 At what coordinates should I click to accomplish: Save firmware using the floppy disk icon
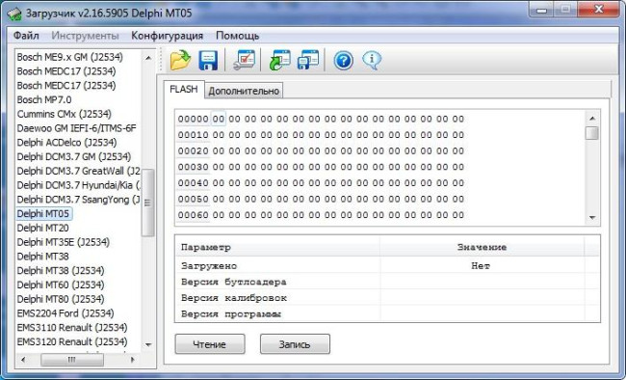click(x=208, y=61)
